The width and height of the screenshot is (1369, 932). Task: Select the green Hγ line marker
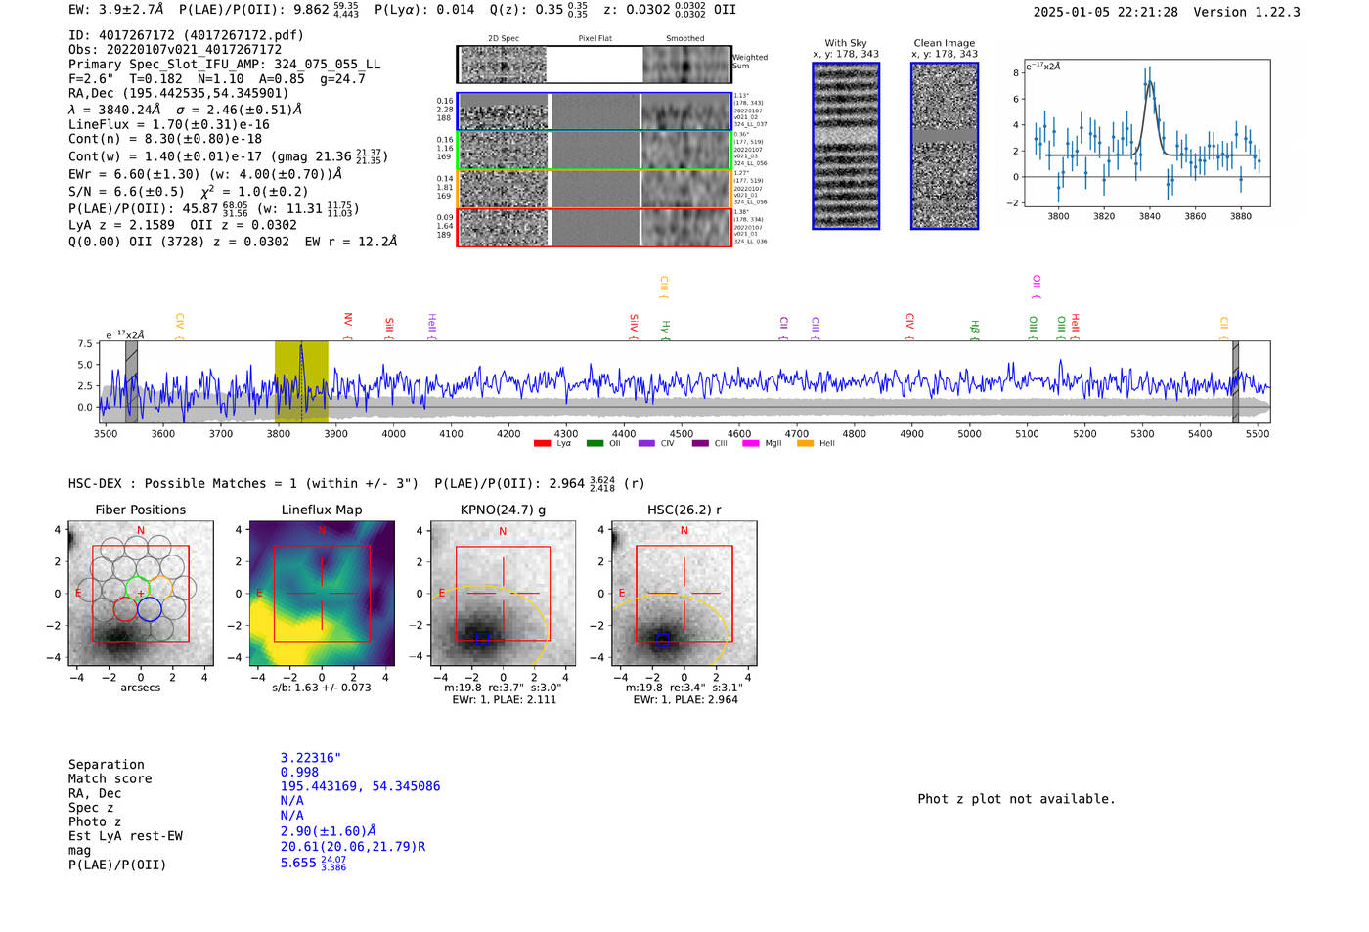[x=666, y=330]
